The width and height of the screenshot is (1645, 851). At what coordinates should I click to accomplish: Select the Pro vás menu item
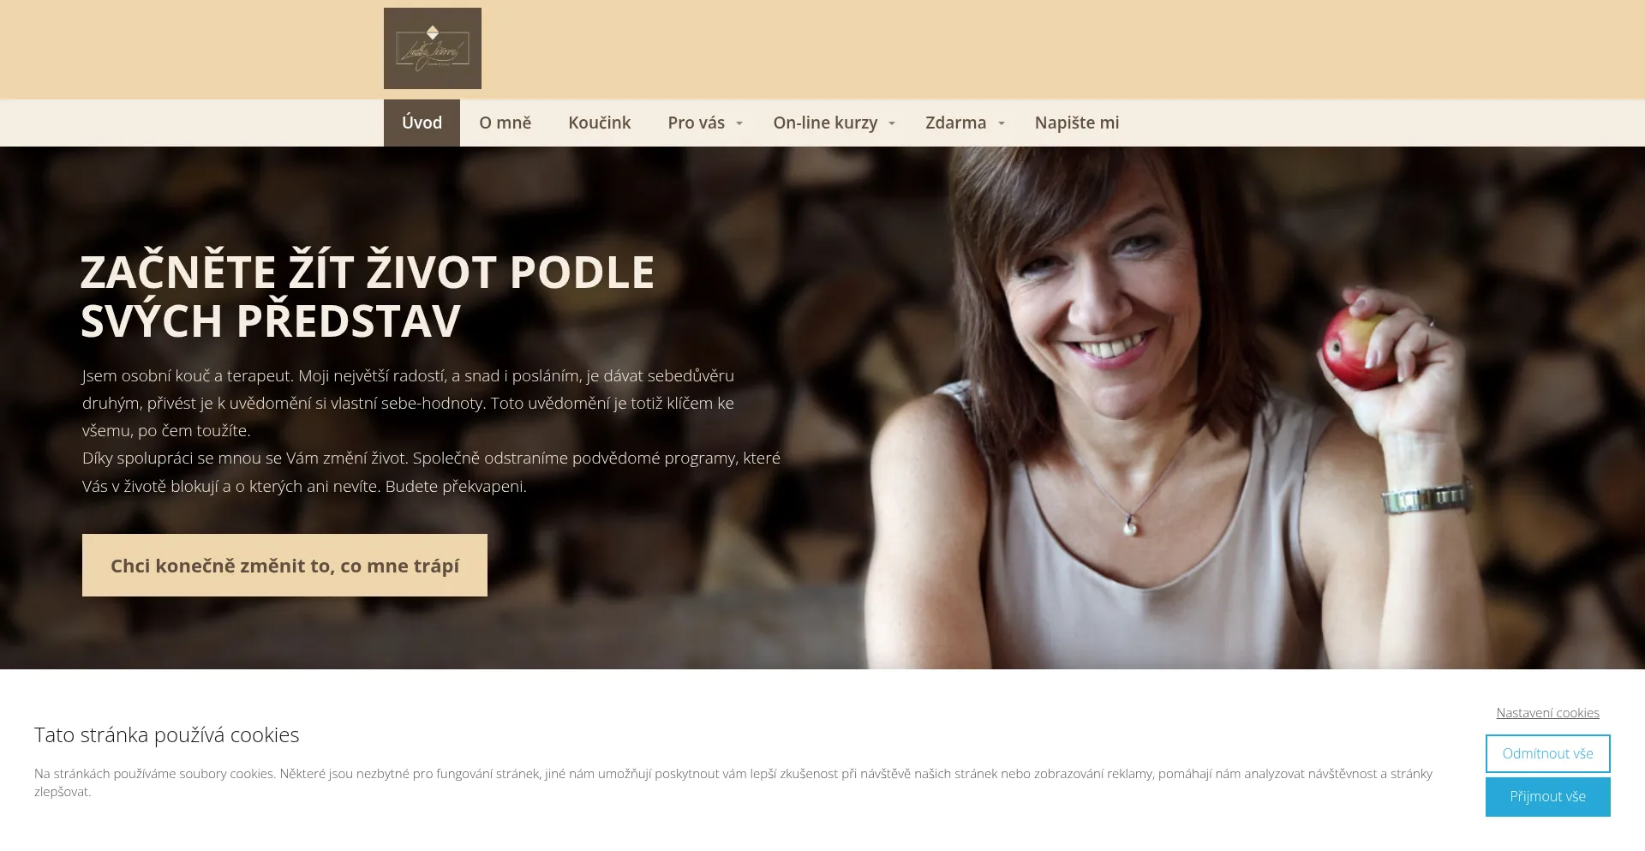click(696, 123)
